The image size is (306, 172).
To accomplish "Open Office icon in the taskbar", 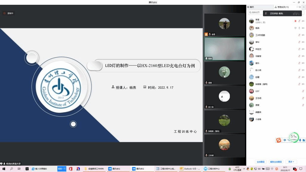I will (71, 169).
